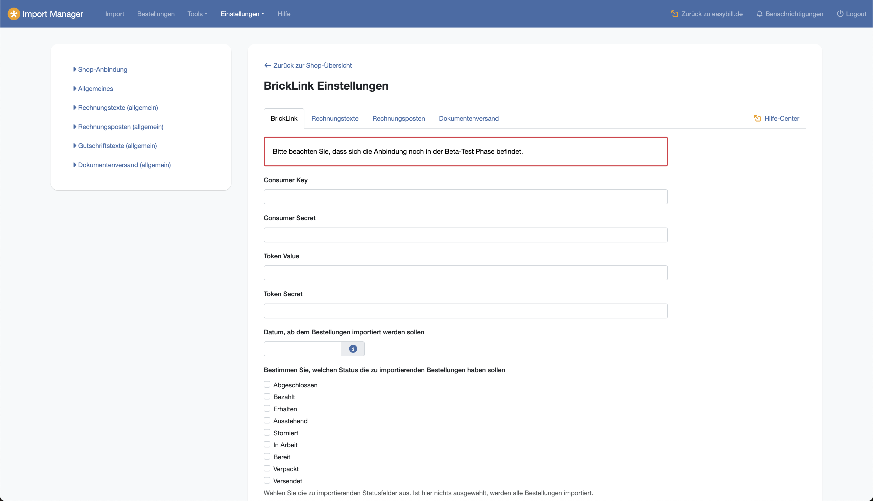Open the Einstellungen dropdown menu

point(242,14)
